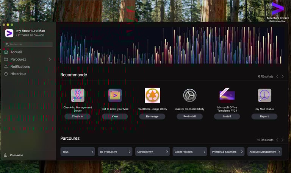Go to next Recommandé results page
This screenshot has height=173, width=291.
tap(282, 76)
